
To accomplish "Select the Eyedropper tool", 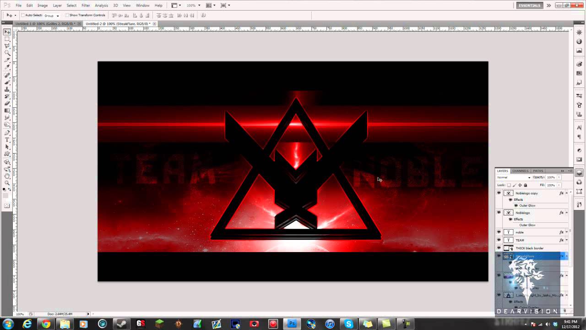I will coord(7,67).
